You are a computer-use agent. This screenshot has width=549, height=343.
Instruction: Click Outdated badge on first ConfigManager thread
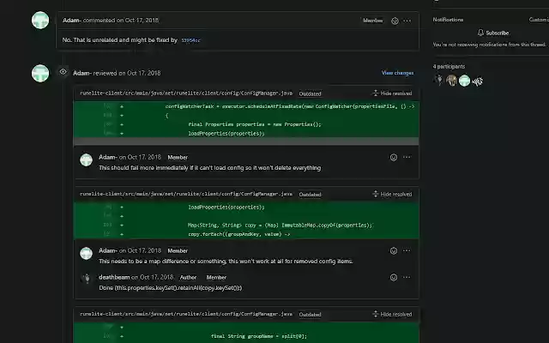pos(310,93)
